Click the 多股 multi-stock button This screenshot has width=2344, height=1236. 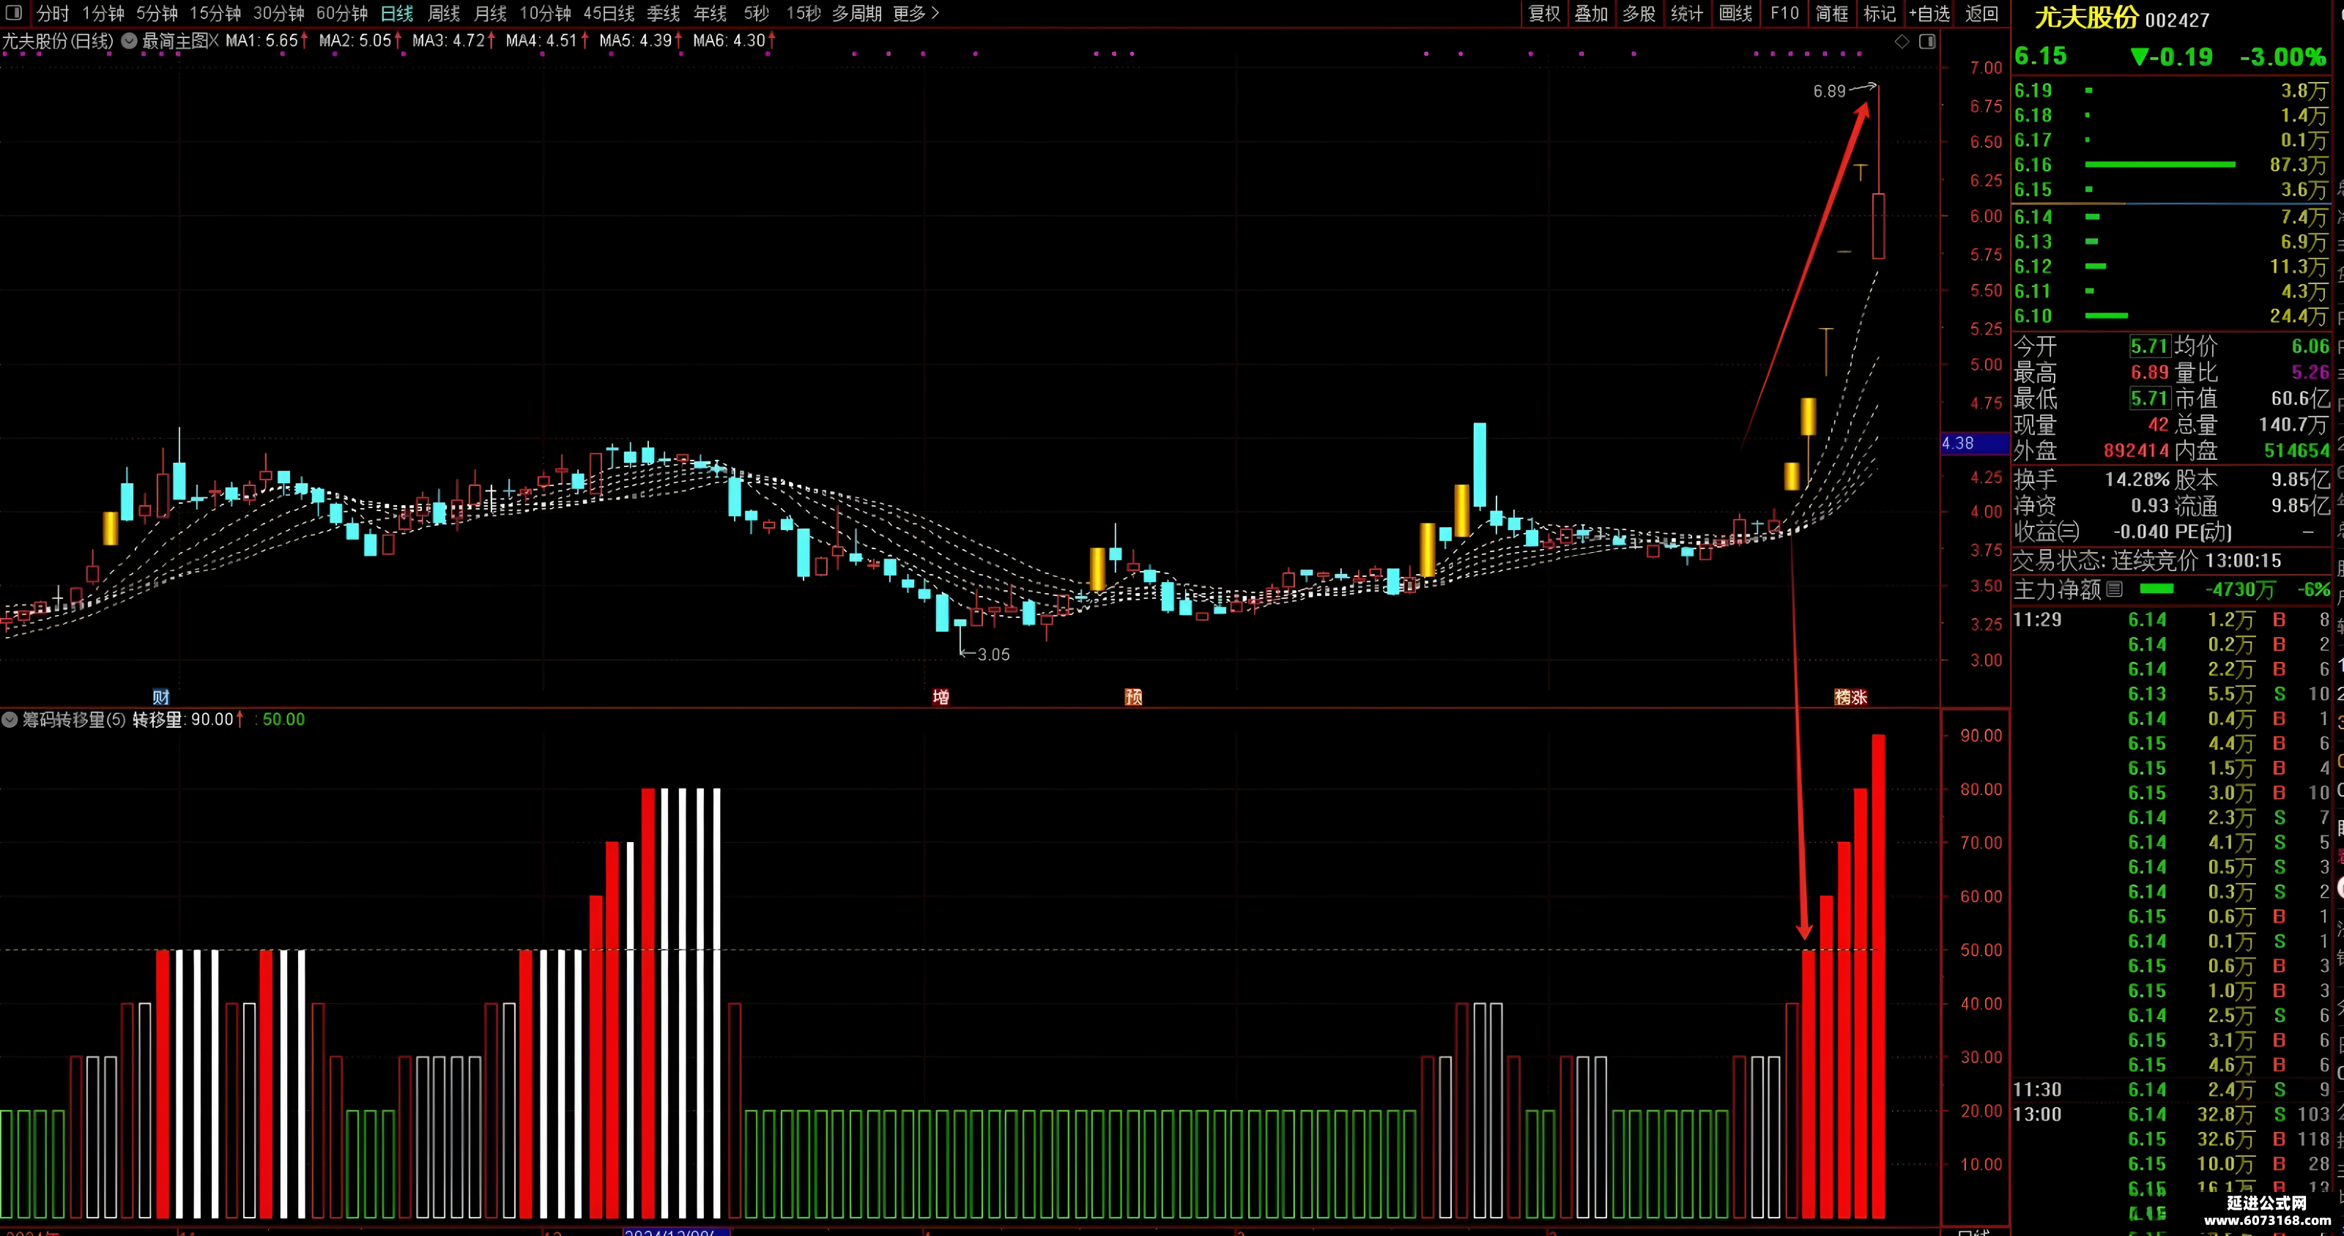click(x=1639, y=14)
